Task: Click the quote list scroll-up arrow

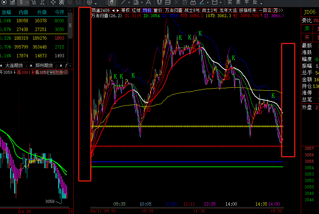Action: pos(70,10)
